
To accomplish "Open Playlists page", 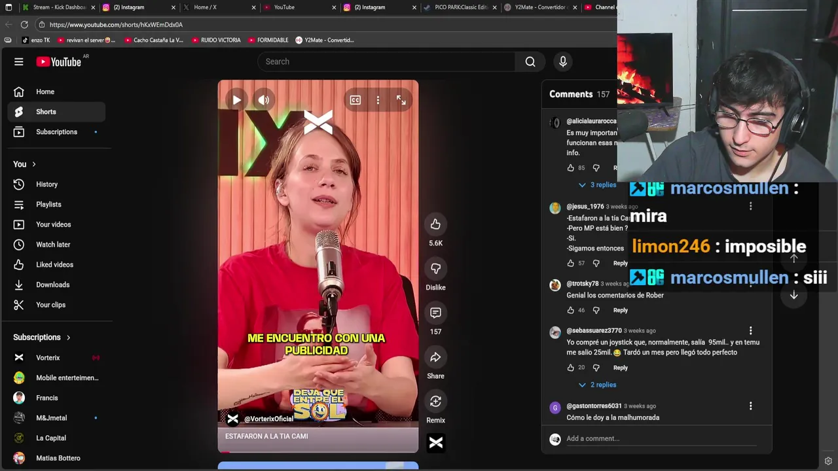I will click(x=56, y=205).
